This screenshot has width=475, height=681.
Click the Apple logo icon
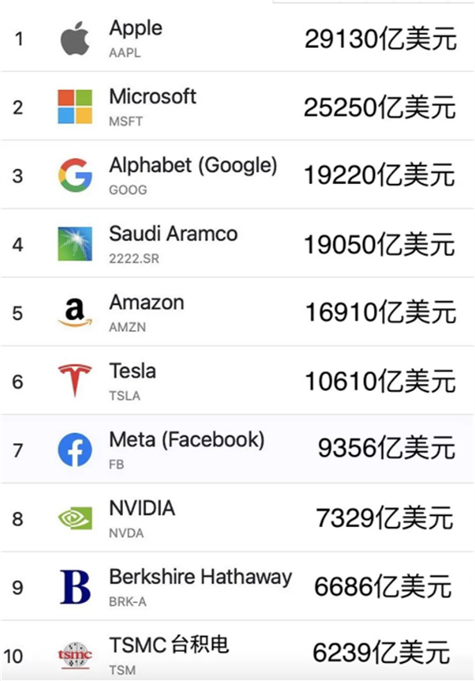click(x=74, y=38)
